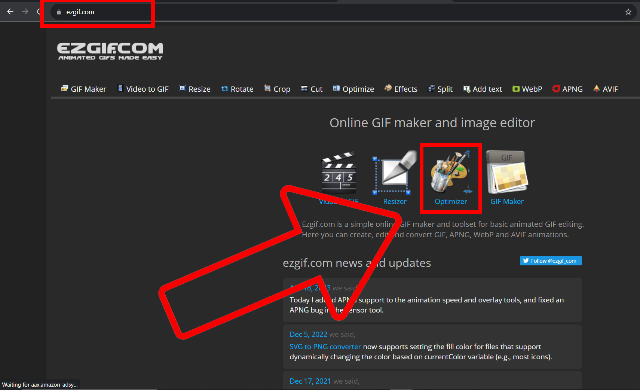Bookmark the page with the star icon
640x390 pixels.
pos(628,12)
